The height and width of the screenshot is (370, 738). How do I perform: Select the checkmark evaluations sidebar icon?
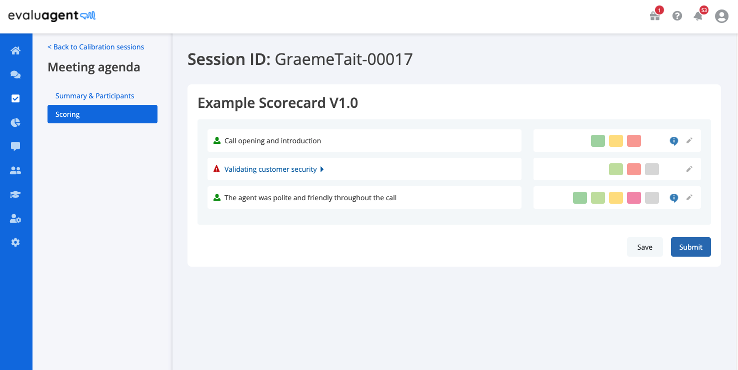tap(15, 98)
